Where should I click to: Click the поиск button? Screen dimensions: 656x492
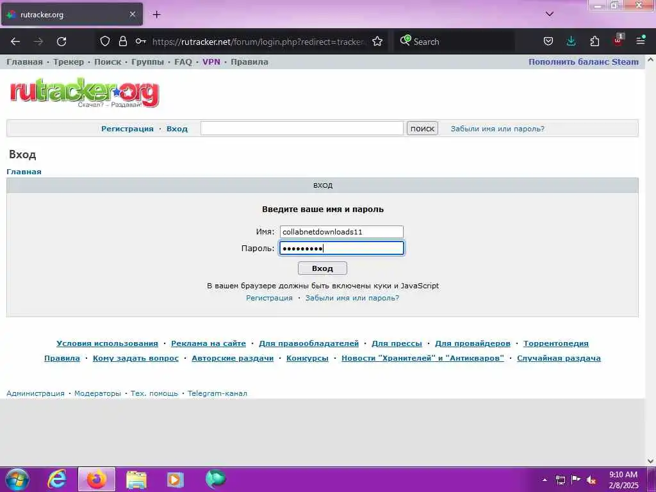[x=422, y=128]
